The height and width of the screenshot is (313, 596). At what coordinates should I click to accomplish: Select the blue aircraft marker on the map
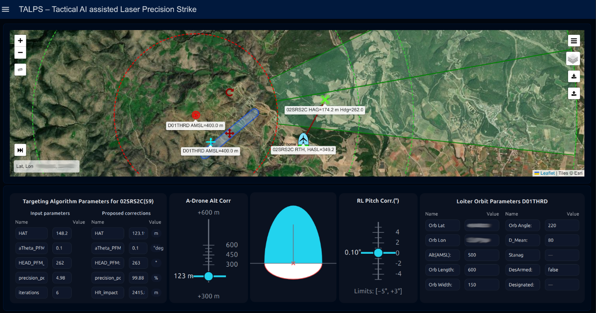(x=303, y=140)
